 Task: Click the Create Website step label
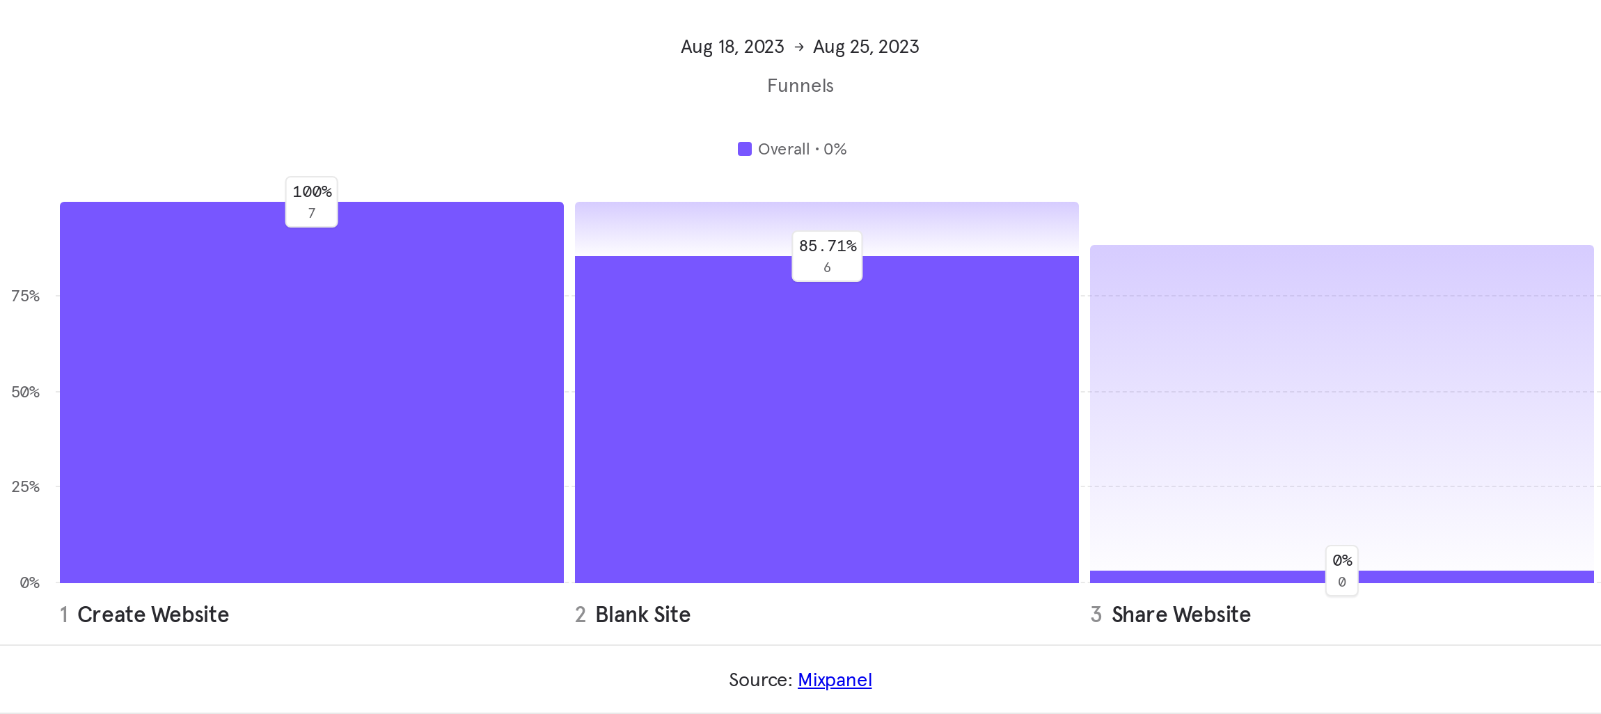[153, 614]
